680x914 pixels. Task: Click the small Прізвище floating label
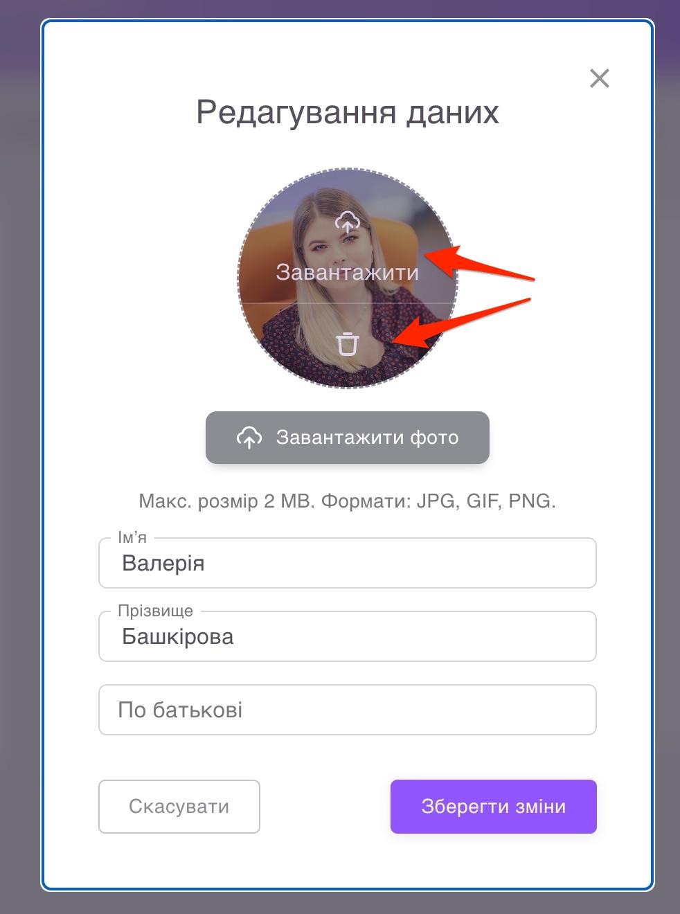click(156, 611)
